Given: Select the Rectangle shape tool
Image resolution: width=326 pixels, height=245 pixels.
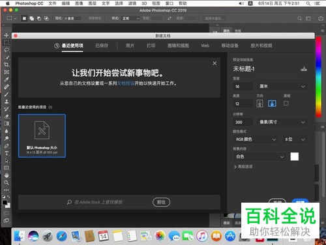Looking at the screenshot, I should (7, 168).
